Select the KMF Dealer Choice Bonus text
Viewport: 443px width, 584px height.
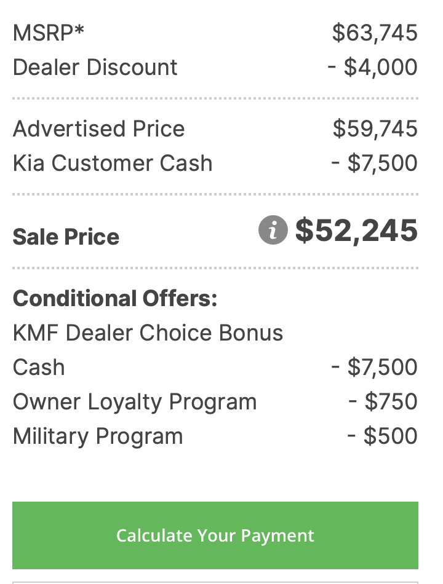[148, 333]
